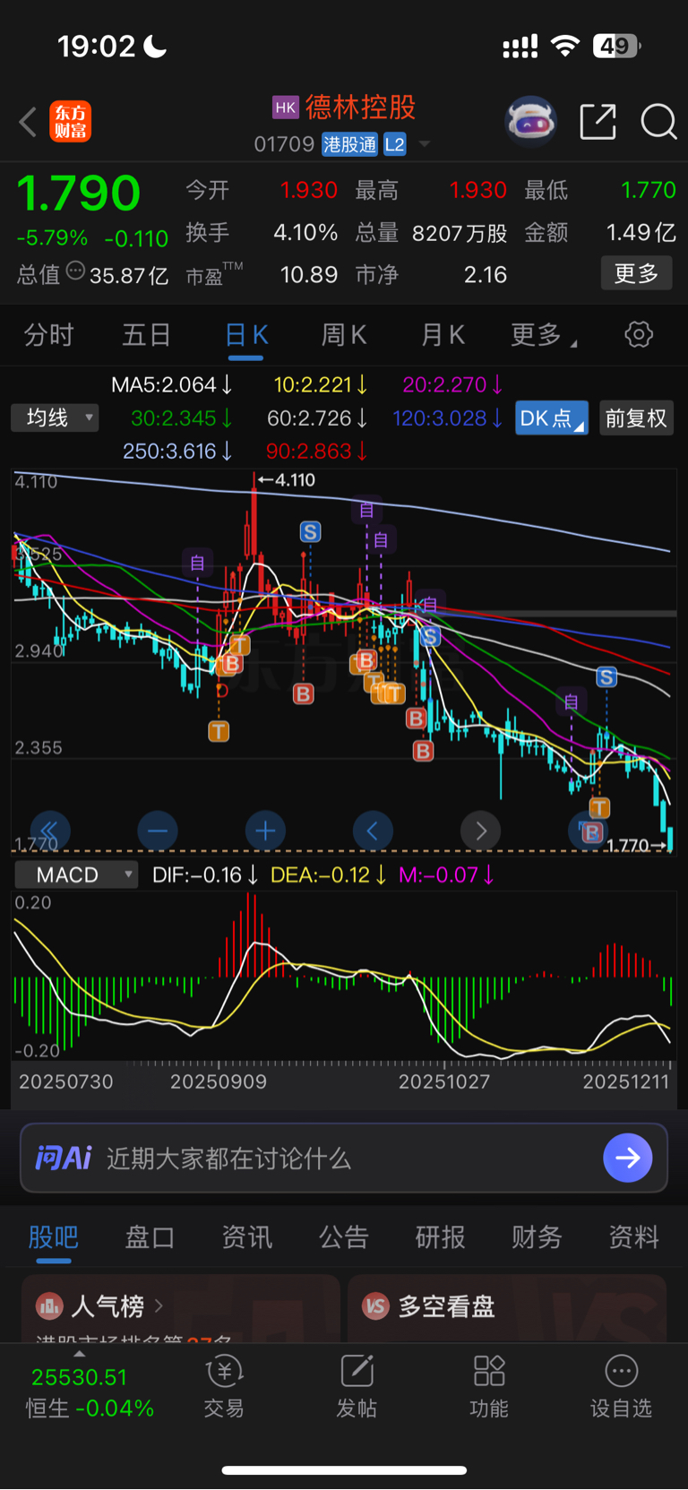The image size is (688, 1490).
Task: Expand the 更多 chart period dropdown
Action: (543, 335)
